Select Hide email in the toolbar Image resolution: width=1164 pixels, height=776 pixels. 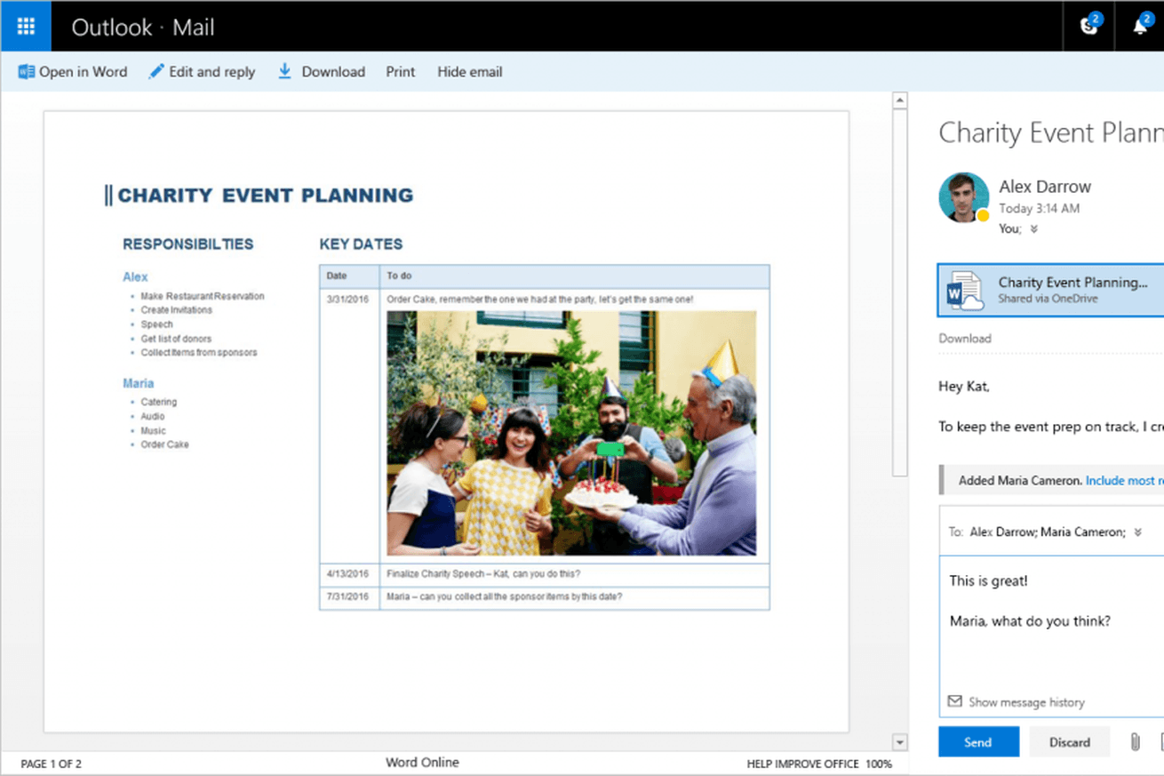point(469,72)
